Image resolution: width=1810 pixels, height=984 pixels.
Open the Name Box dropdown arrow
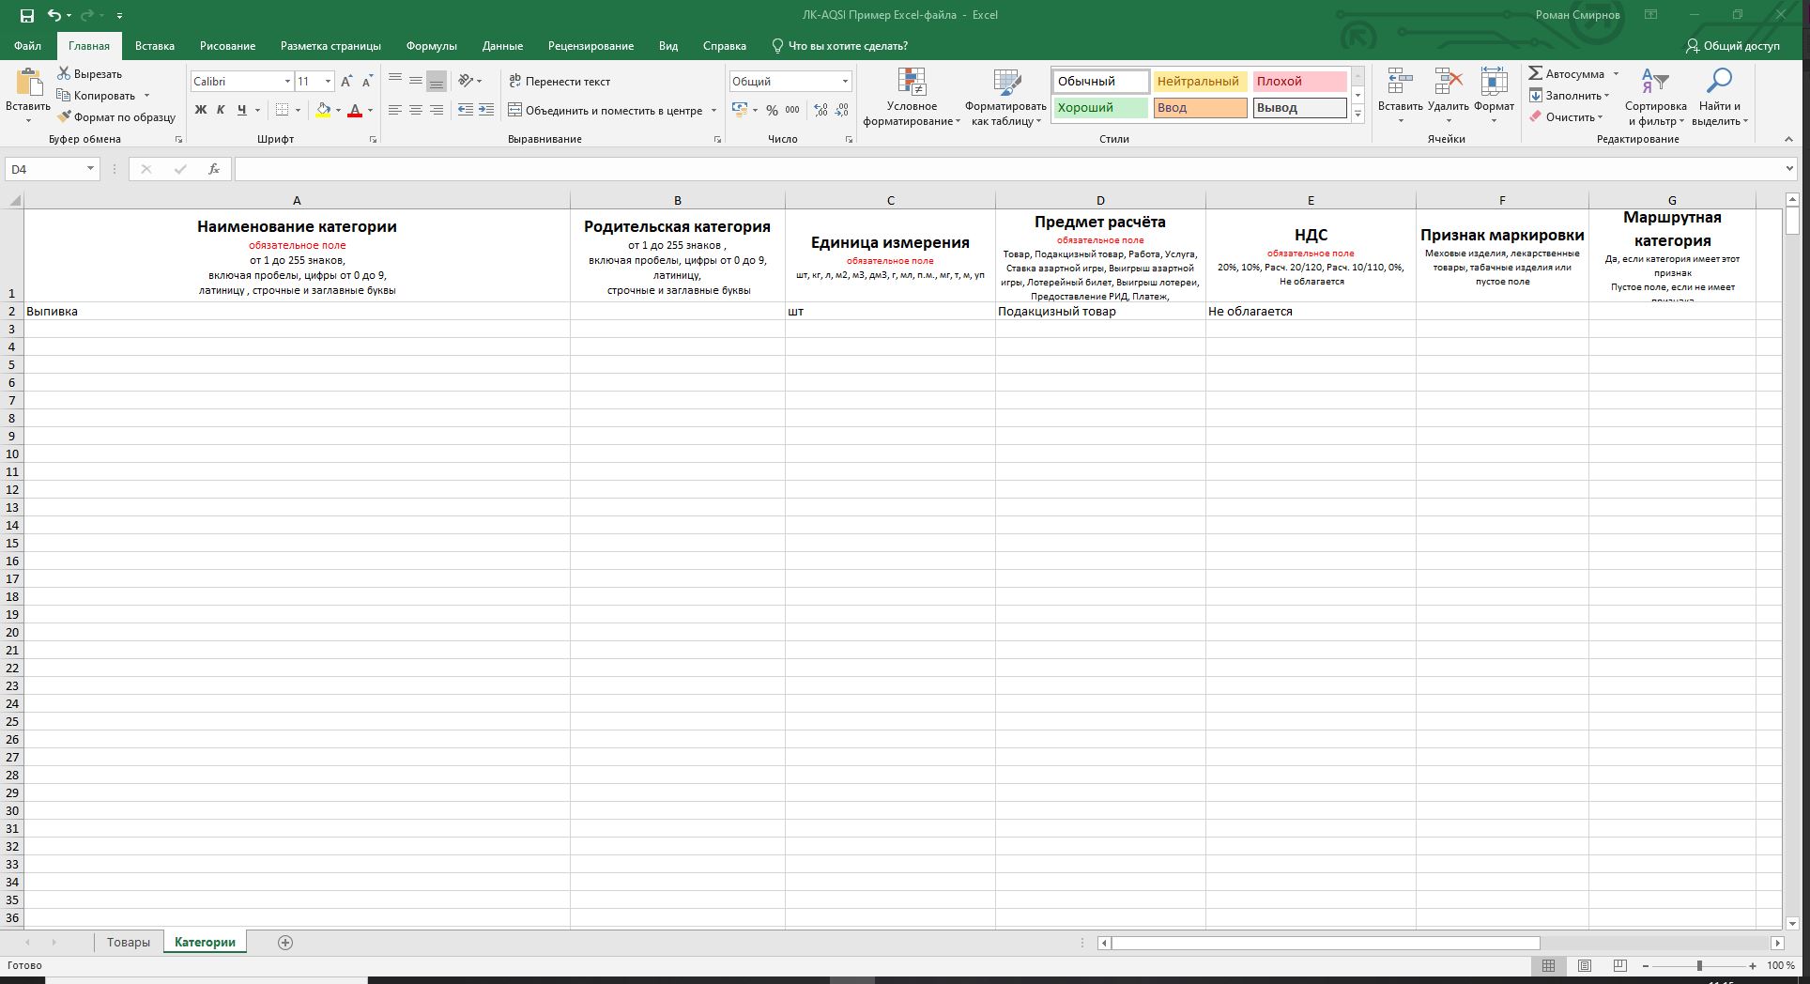(90, 169)
